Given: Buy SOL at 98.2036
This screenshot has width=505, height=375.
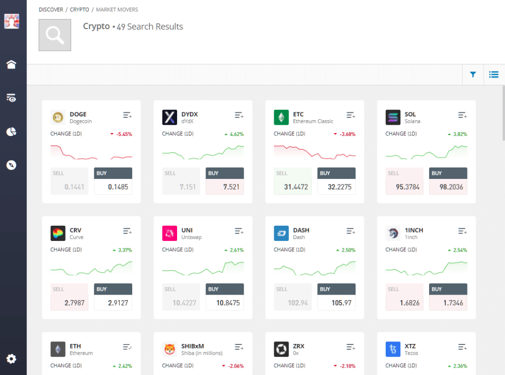Looking at the screenshot, I should [448, 181].
